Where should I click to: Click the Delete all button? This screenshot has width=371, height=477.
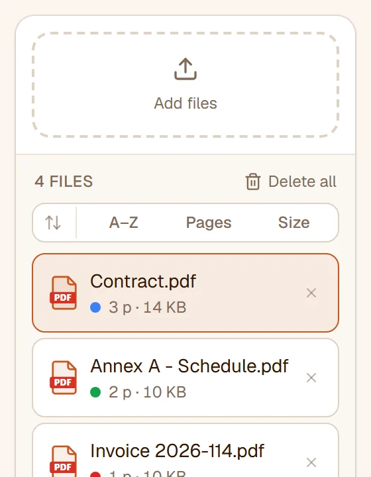pyautogui.click(x=291, y=182)
